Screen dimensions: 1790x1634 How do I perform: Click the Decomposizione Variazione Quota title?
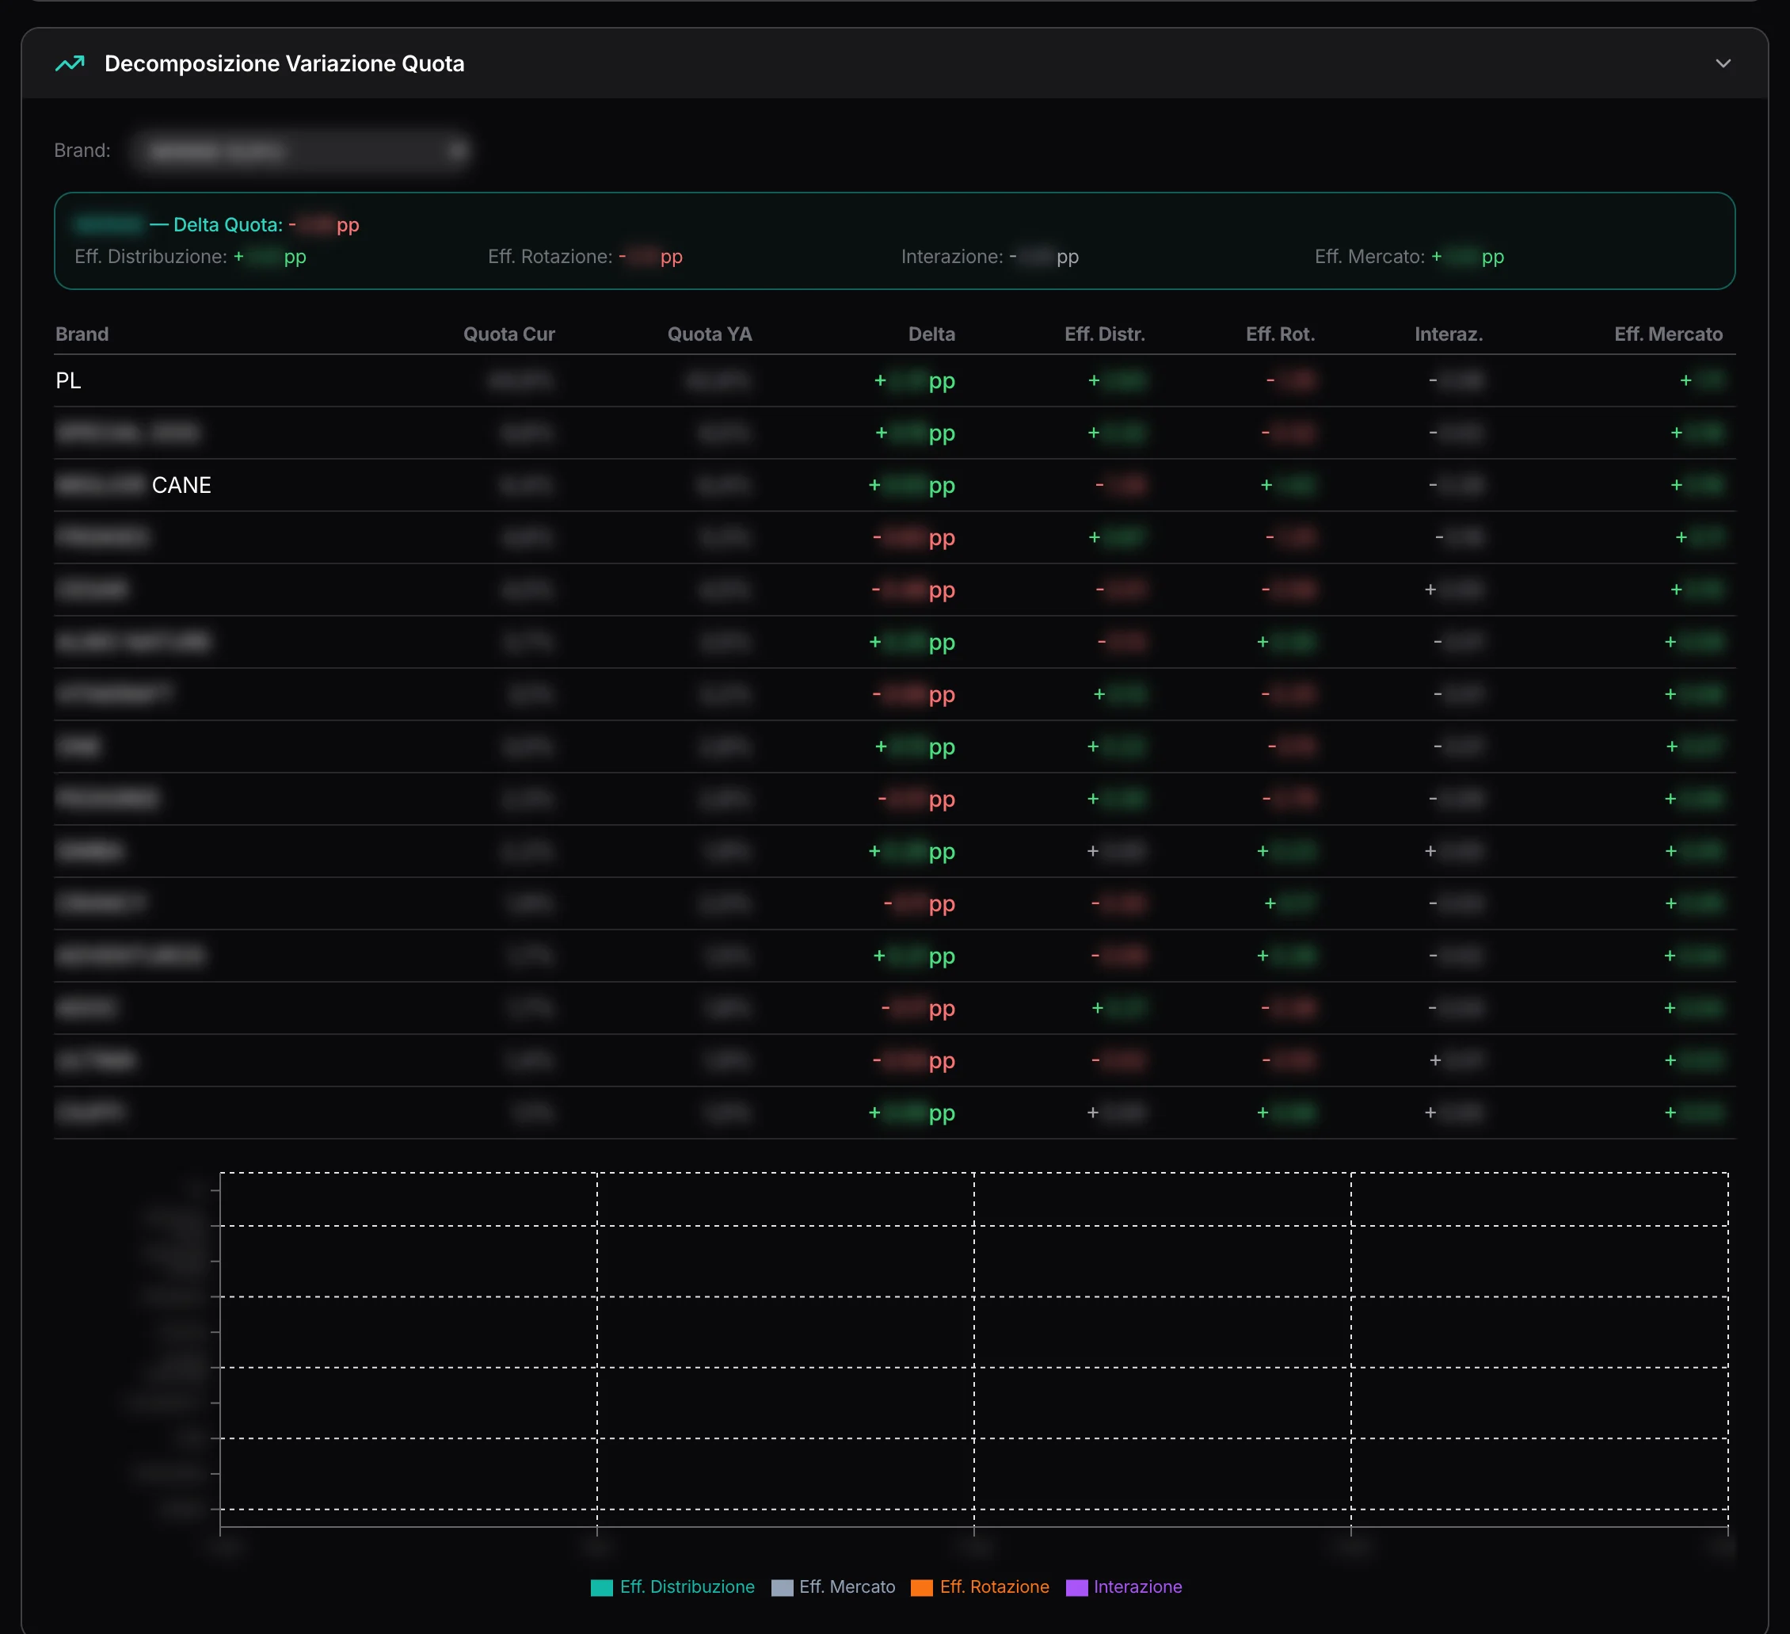tap(284, 63)
